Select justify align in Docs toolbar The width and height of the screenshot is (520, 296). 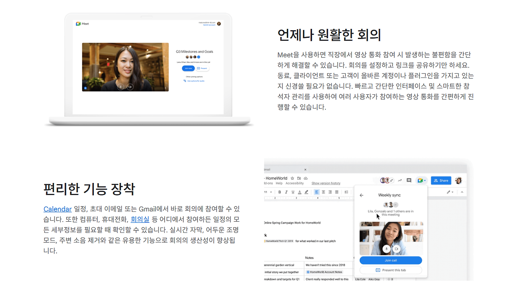pos(337,192)
